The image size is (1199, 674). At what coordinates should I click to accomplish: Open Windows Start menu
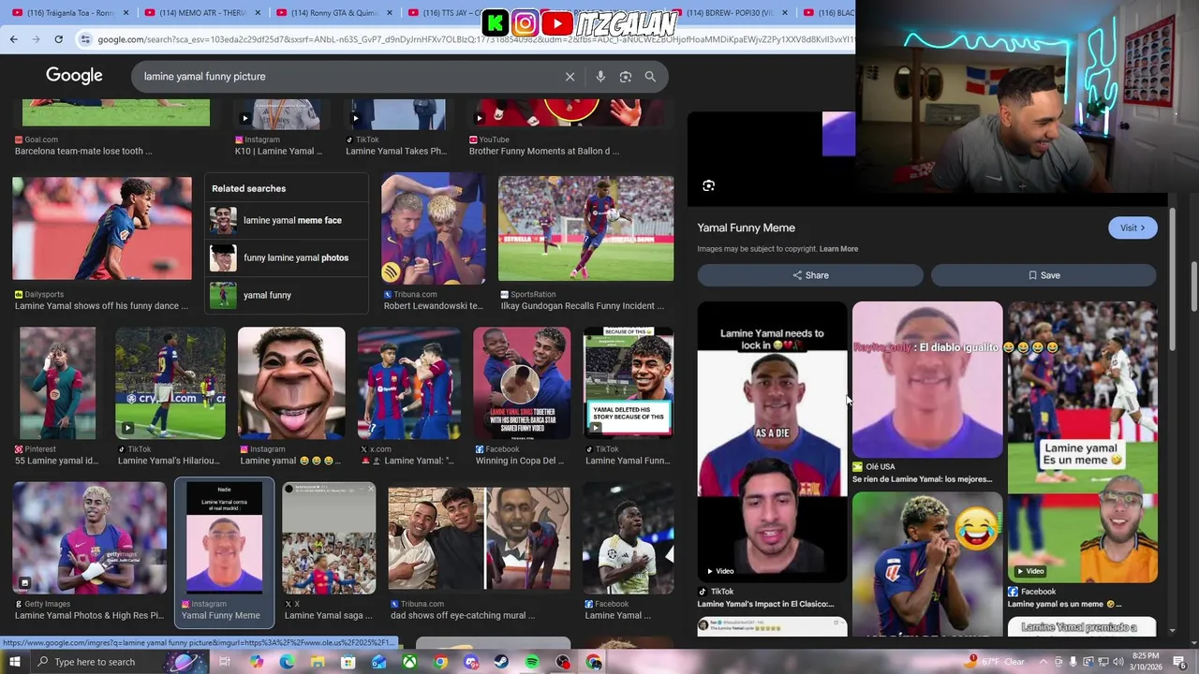click(15, 662)
